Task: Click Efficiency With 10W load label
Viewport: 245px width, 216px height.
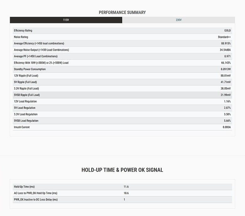Action: click(41, 63)
